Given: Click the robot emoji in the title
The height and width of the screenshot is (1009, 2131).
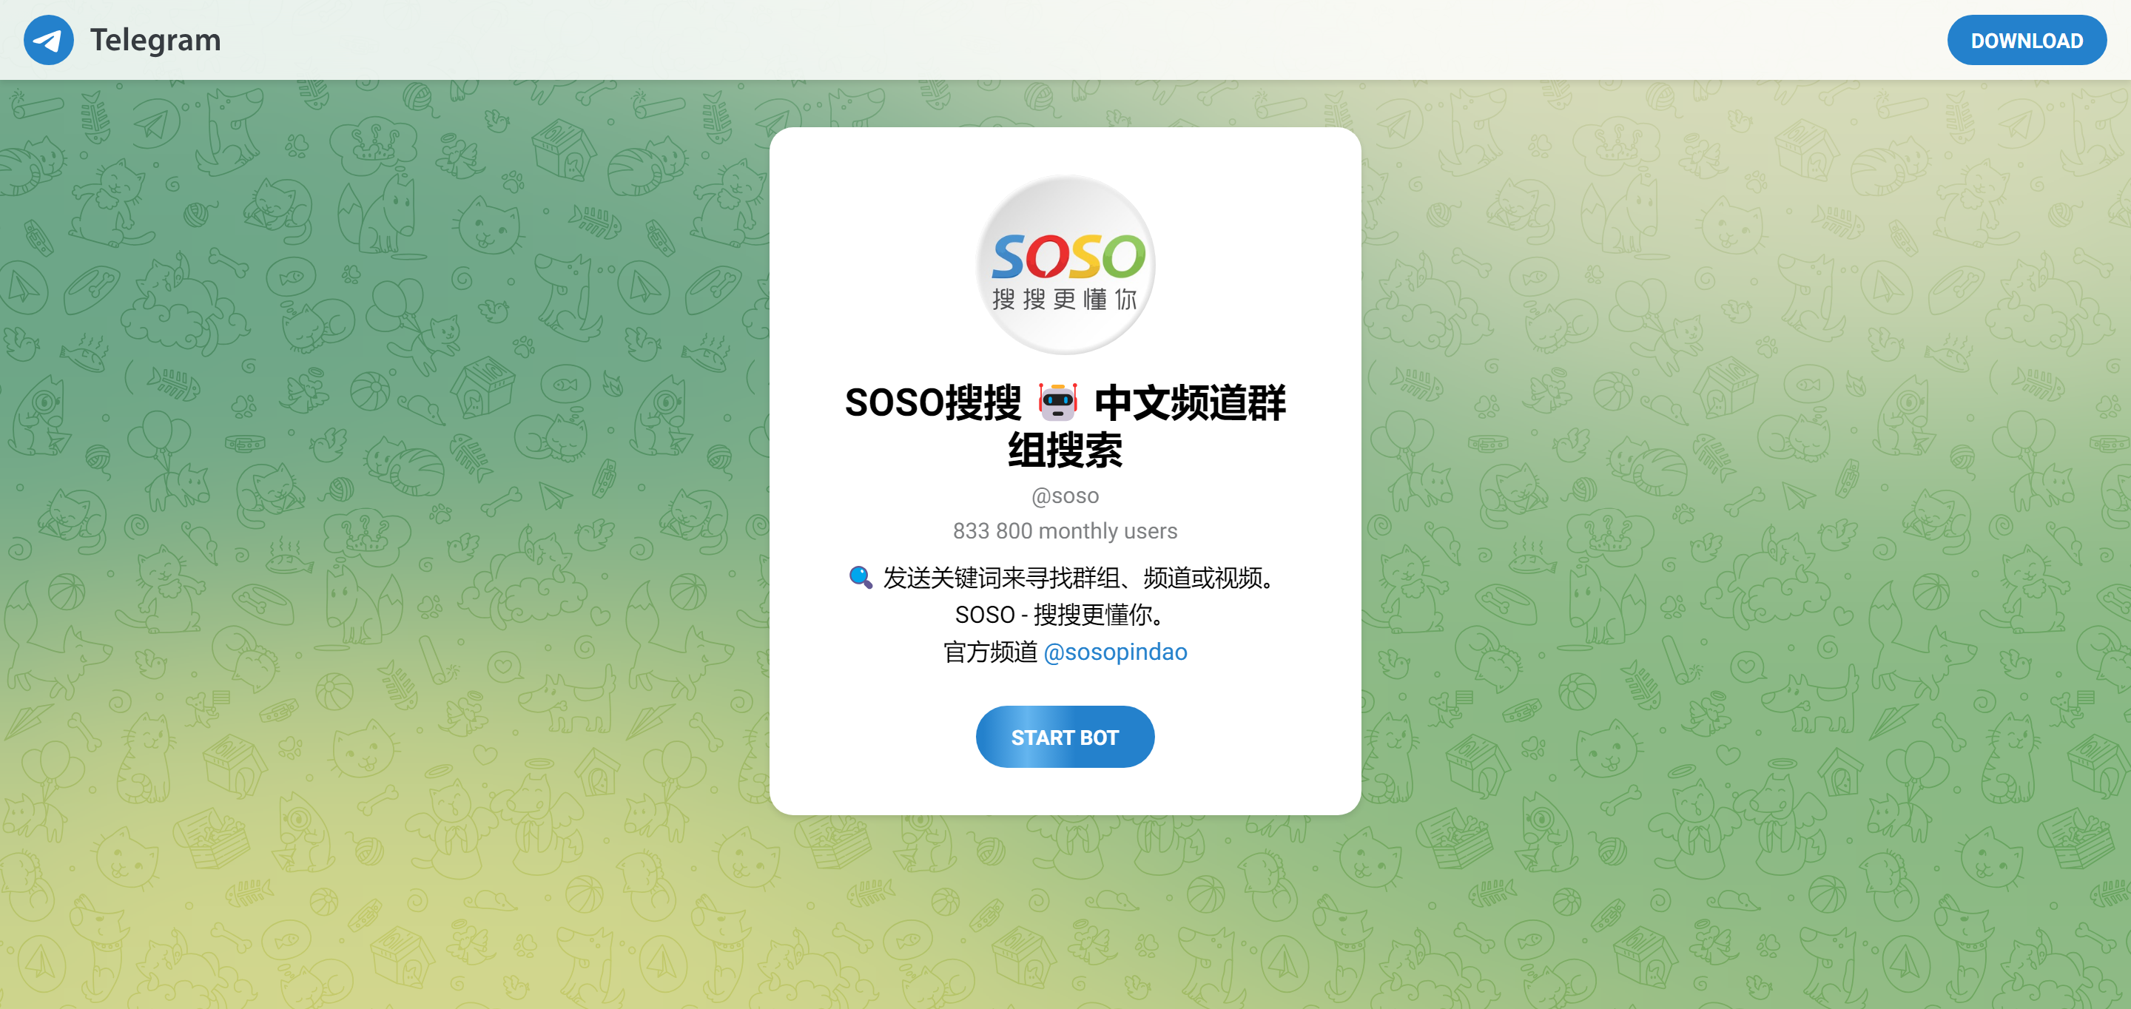Looking at the screenshot, I should 1057,402.
